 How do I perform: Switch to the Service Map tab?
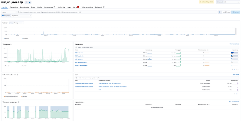pos(61,7)
